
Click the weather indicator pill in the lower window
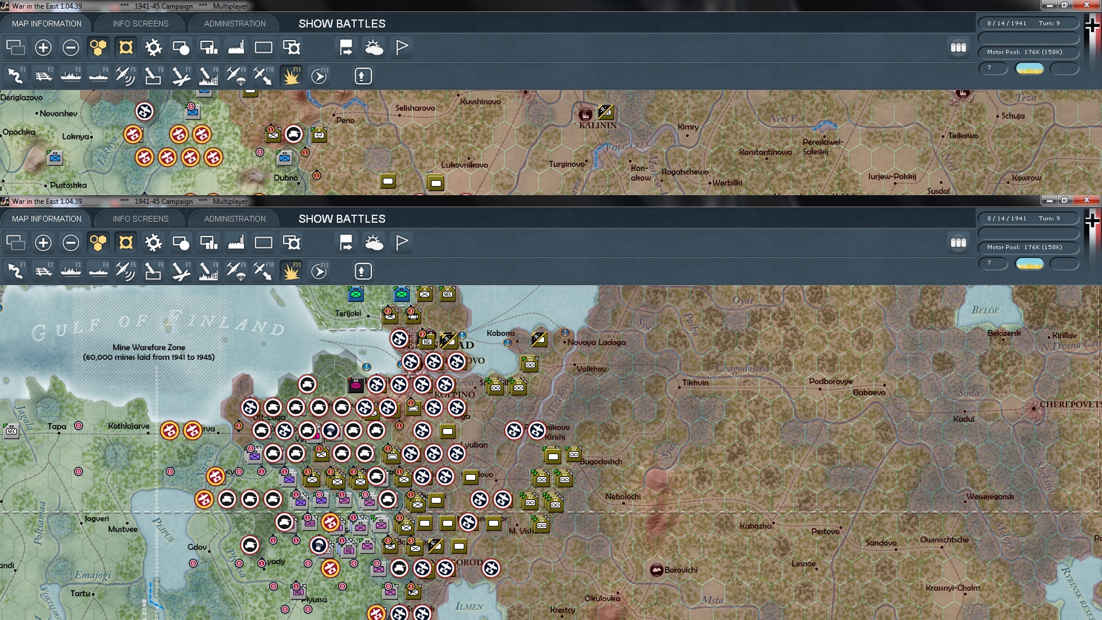[x=1030, y=264]
